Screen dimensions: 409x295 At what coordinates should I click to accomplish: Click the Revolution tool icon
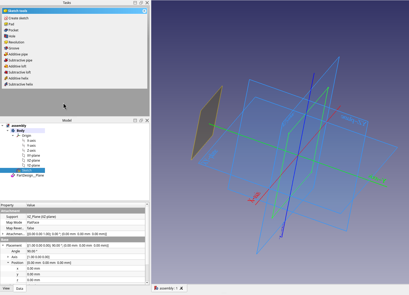click(x=6, y=42)
